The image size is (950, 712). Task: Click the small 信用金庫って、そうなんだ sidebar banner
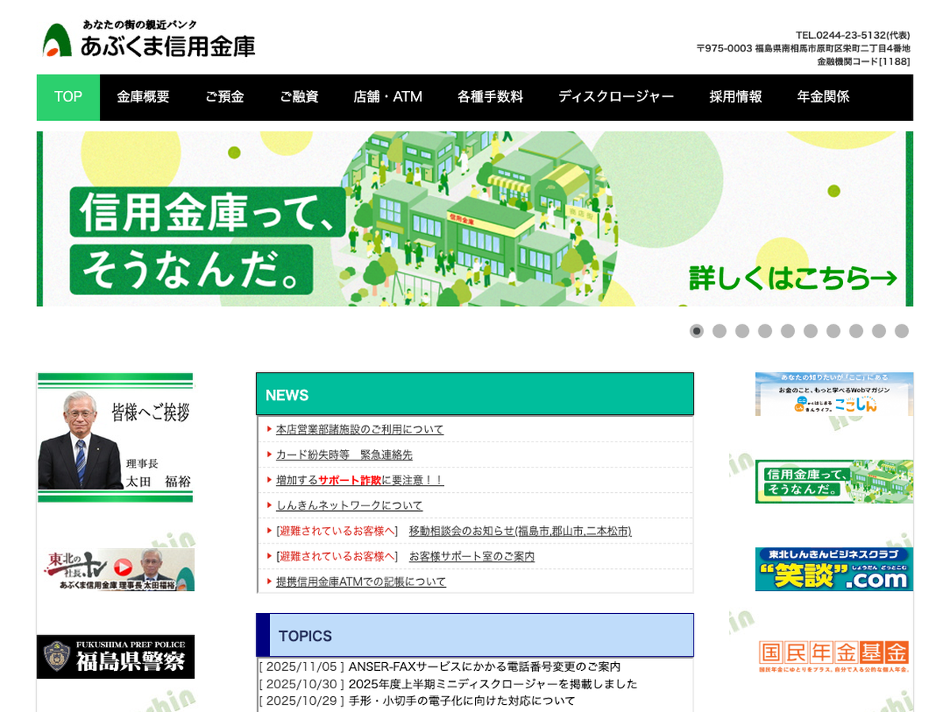(x=834, y=481)
